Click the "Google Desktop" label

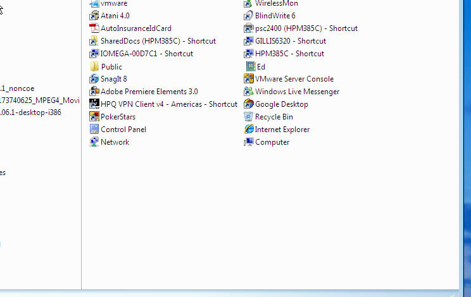282,104
